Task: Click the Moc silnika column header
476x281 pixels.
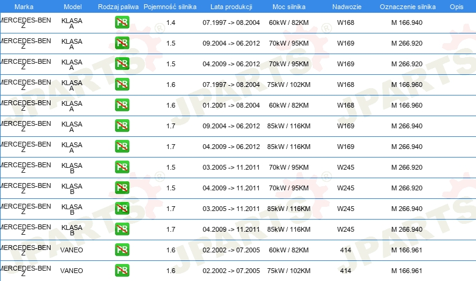Action: (x=289, y=7)
